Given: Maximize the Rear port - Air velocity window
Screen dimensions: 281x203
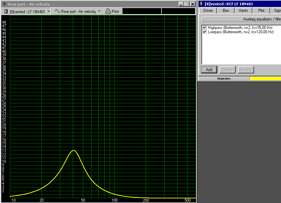Looking at the screenshot, I should (x=187, y=4).
